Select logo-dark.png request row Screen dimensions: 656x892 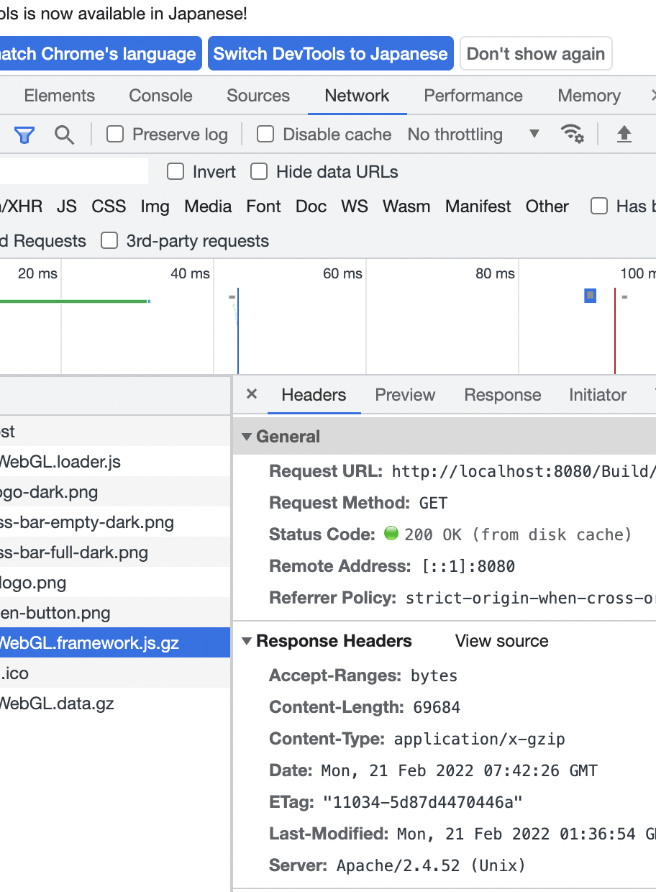pyautogui.click(x=115, y=492)
